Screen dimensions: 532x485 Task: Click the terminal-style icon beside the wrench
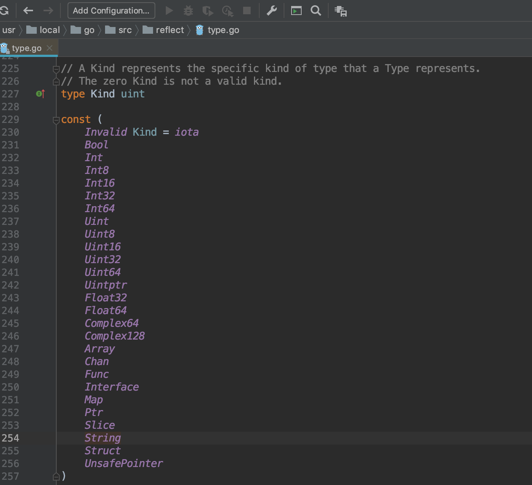296,11
